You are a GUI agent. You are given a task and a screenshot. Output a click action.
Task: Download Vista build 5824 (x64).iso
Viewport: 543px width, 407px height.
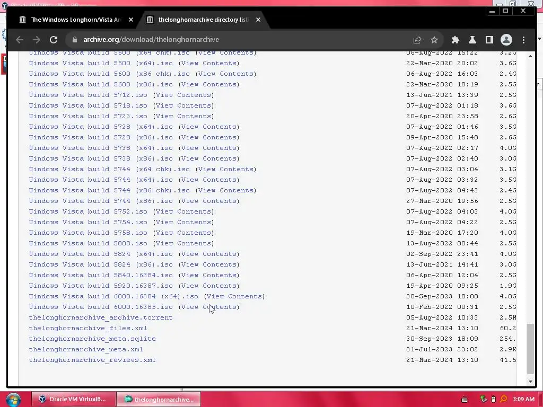pyautogui.click(x=101, y=254)
